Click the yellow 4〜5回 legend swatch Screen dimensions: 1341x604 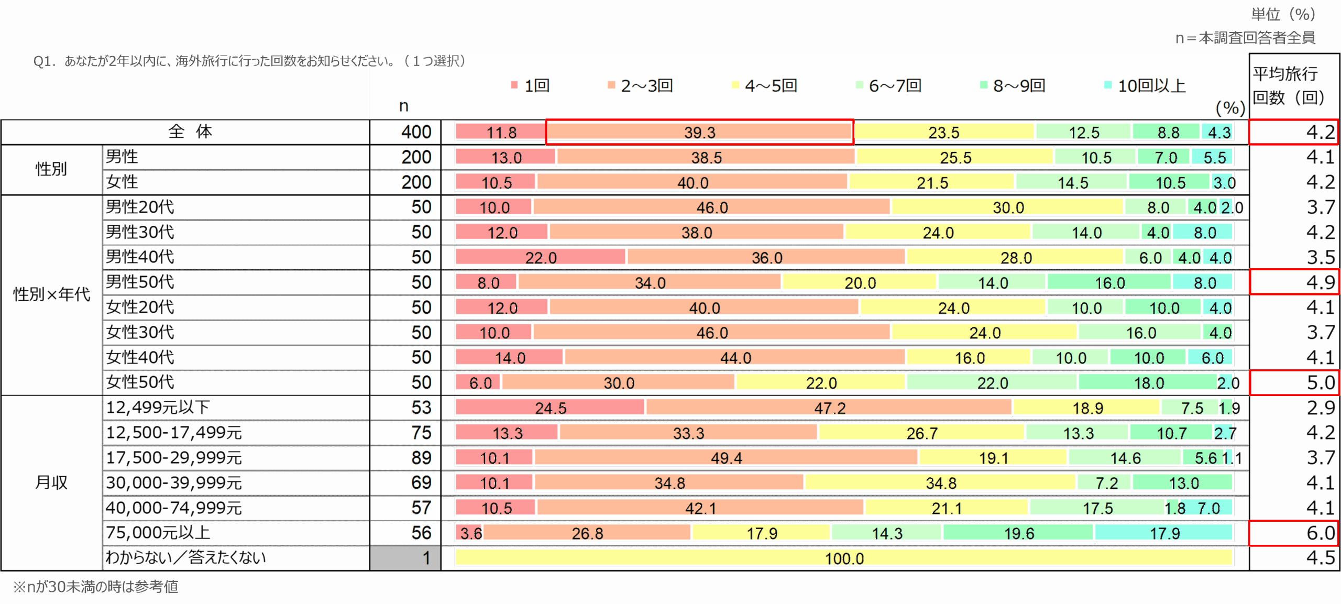(735, 85)
